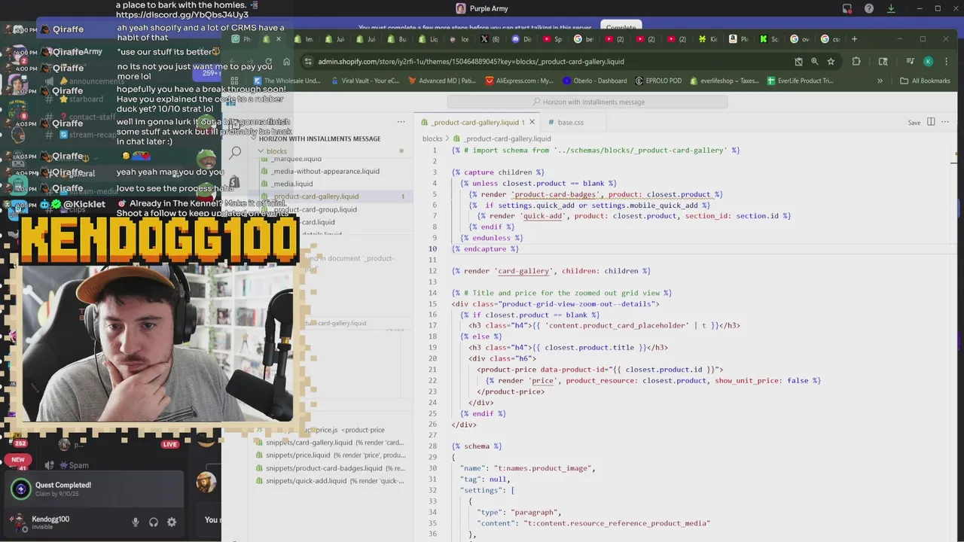Open the Quest Completed notification
This screenshot has width=964, height=542.
tap(93, 489)
